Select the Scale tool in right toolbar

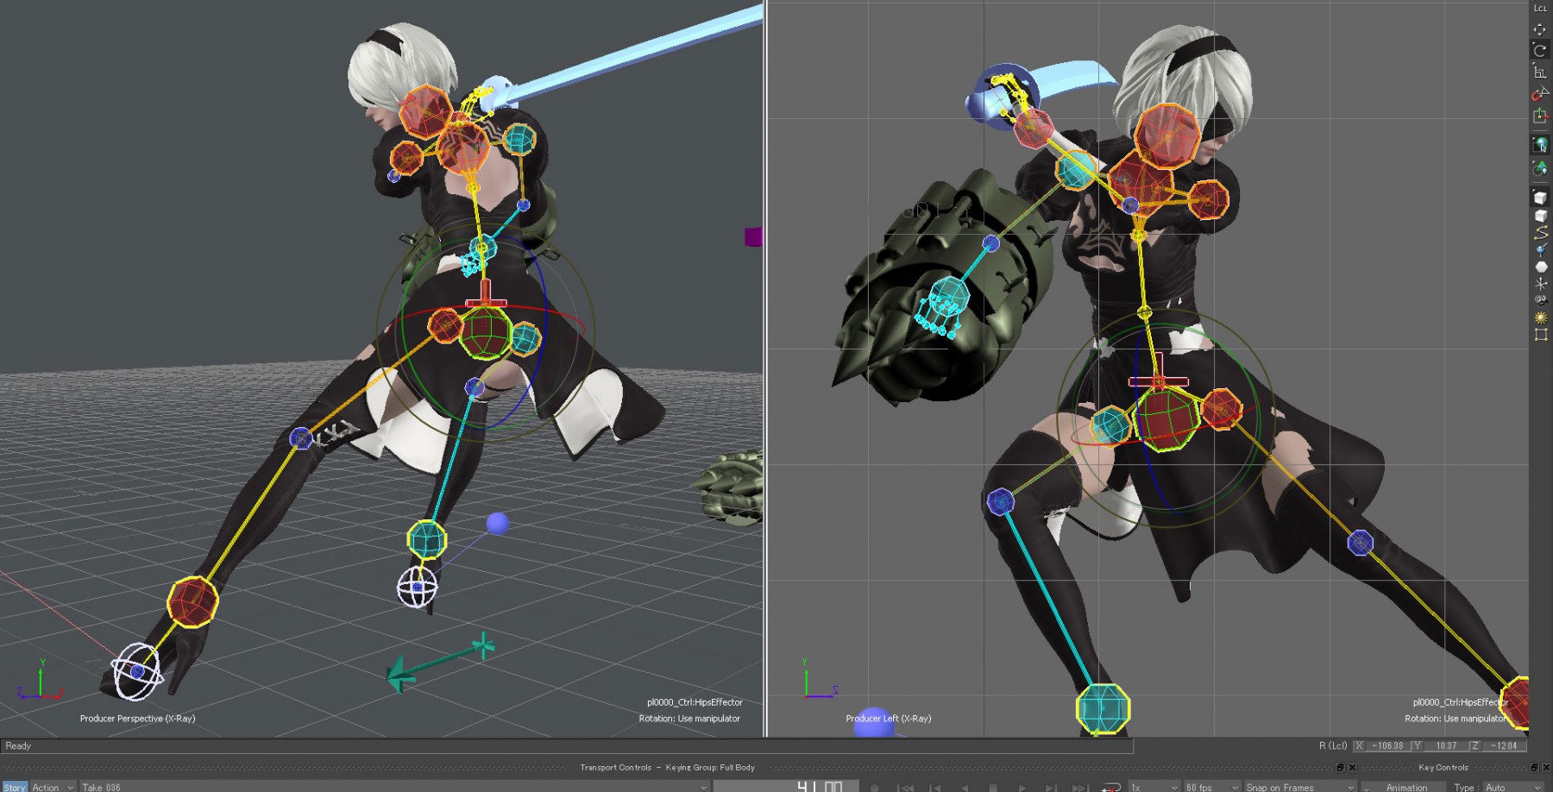(1540, 72)
